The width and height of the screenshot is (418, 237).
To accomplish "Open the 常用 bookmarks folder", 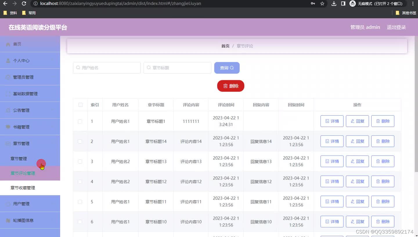I will pyautogui.click(x=29, y=13).
